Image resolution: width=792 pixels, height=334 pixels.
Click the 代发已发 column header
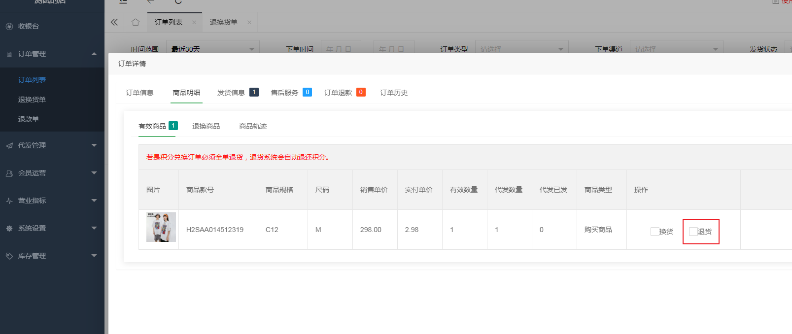[x=553, y=190]
